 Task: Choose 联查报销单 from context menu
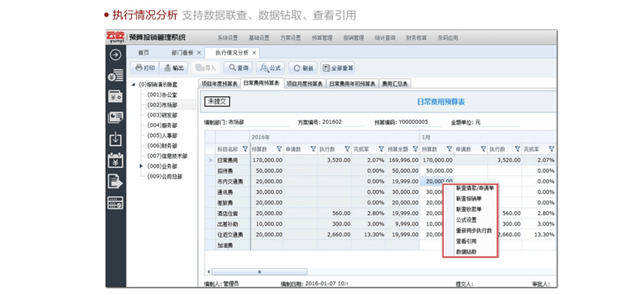coord(469,199)
